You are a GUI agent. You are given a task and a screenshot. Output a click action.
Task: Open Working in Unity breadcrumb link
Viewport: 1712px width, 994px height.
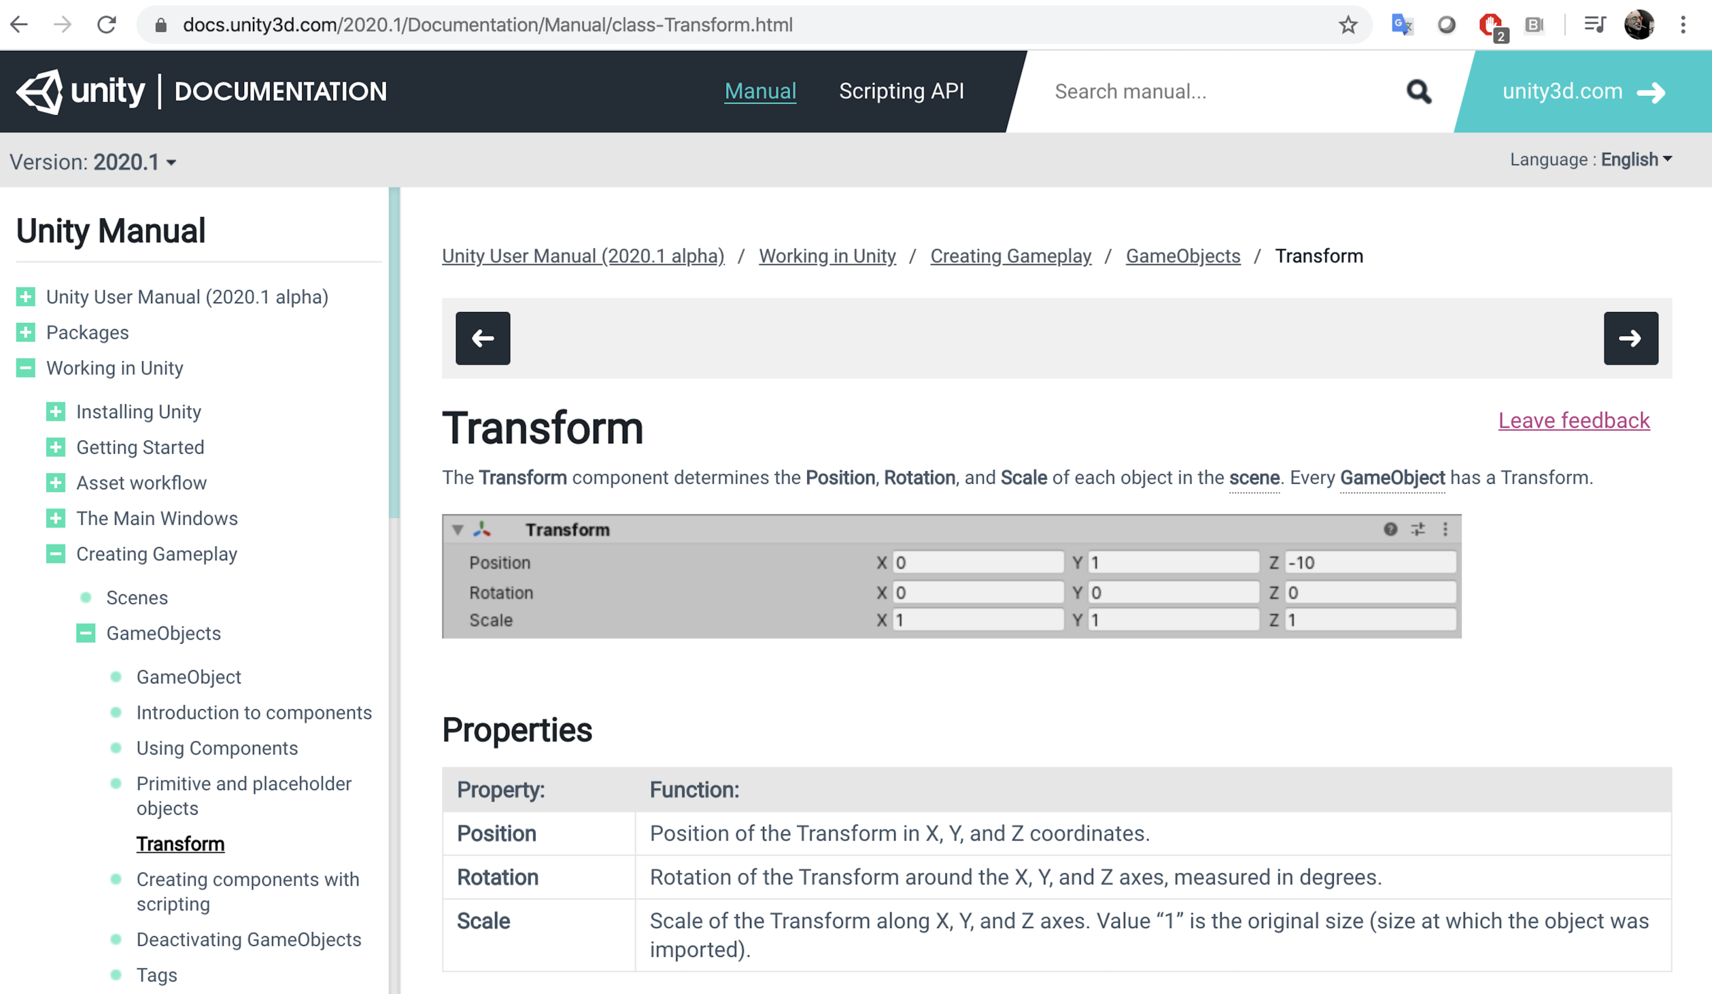pos(827,256)
